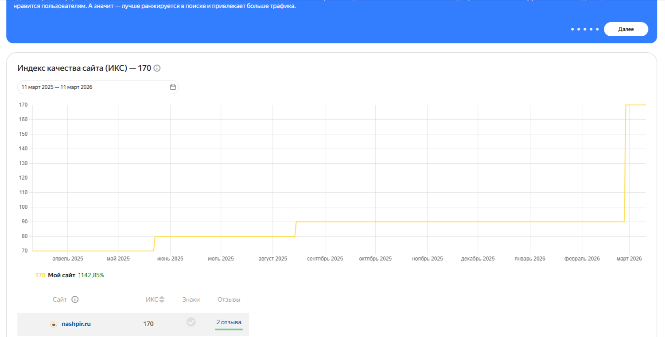665x337 pixels.
Task: Open calendar icon in date range field
Action: pos(173,87)
